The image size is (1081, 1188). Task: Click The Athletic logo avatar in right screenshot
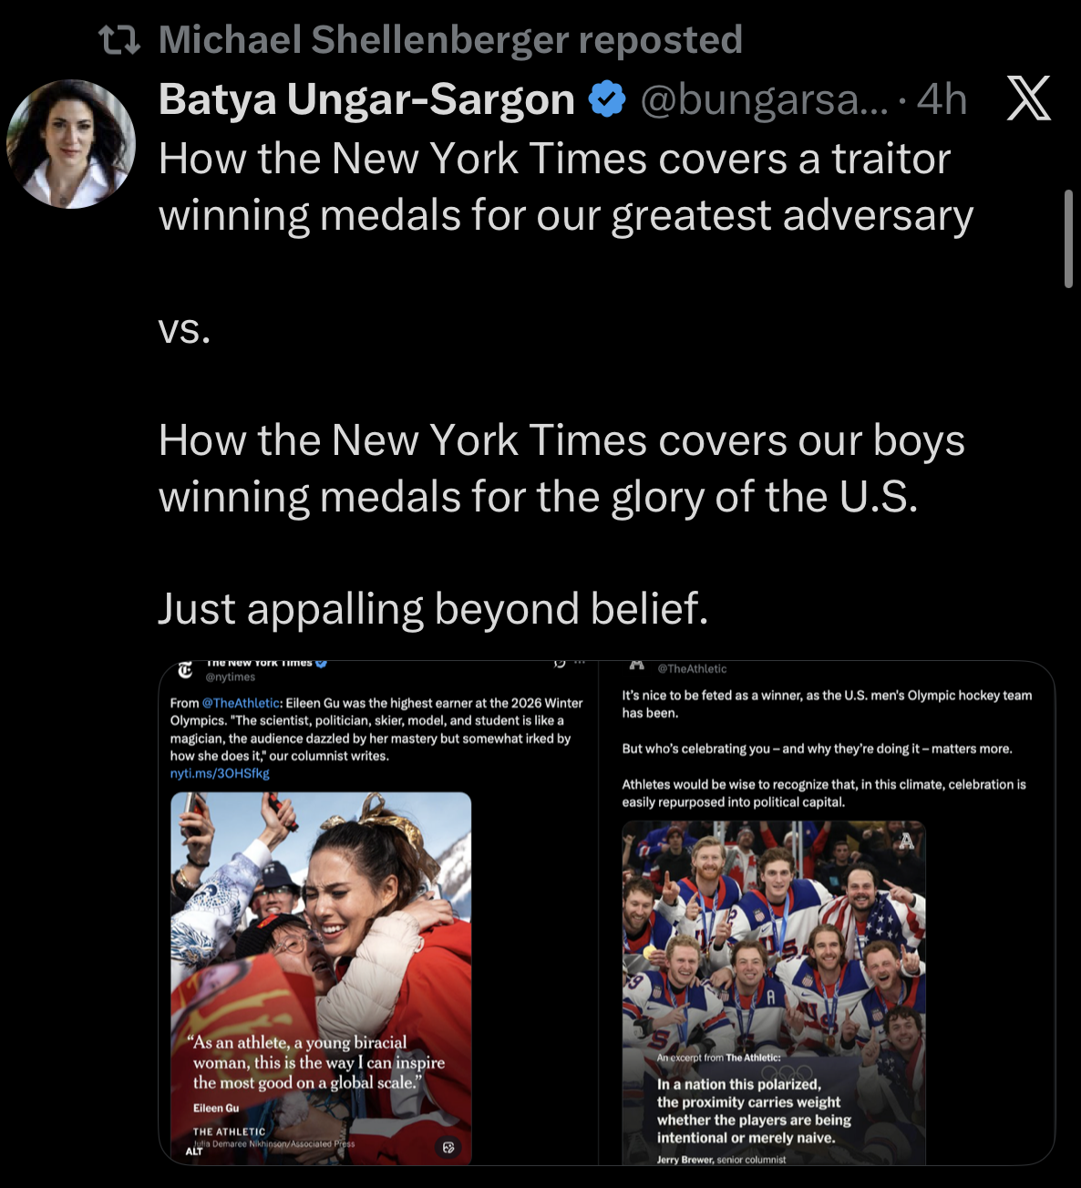tap(637, 665)
